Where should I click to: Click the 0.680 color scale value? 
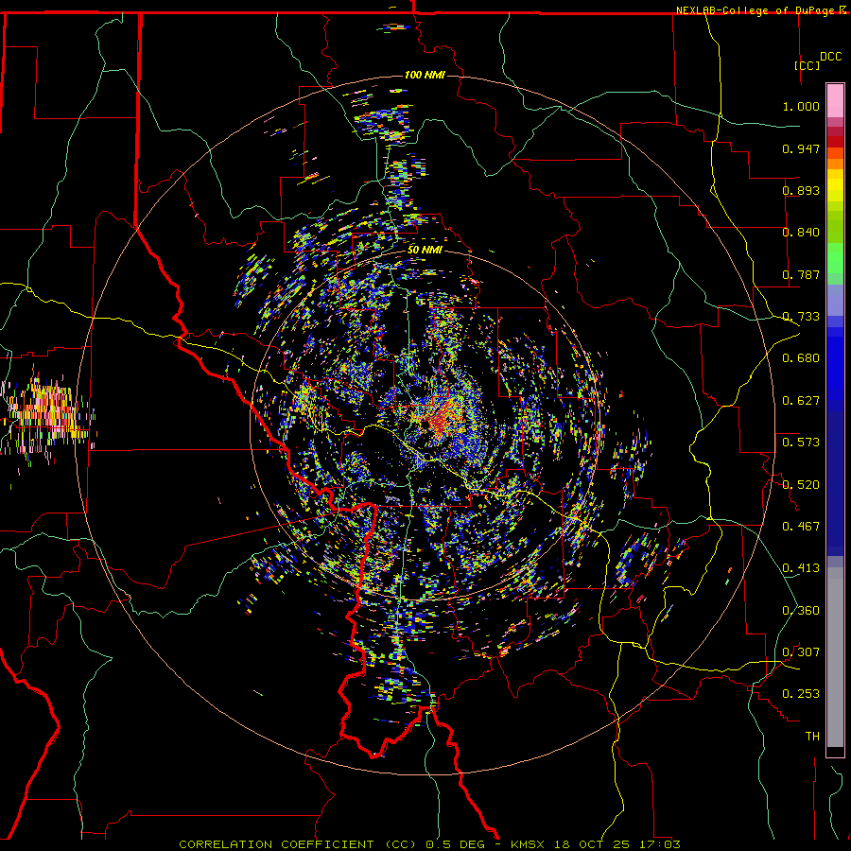(801, 358)
